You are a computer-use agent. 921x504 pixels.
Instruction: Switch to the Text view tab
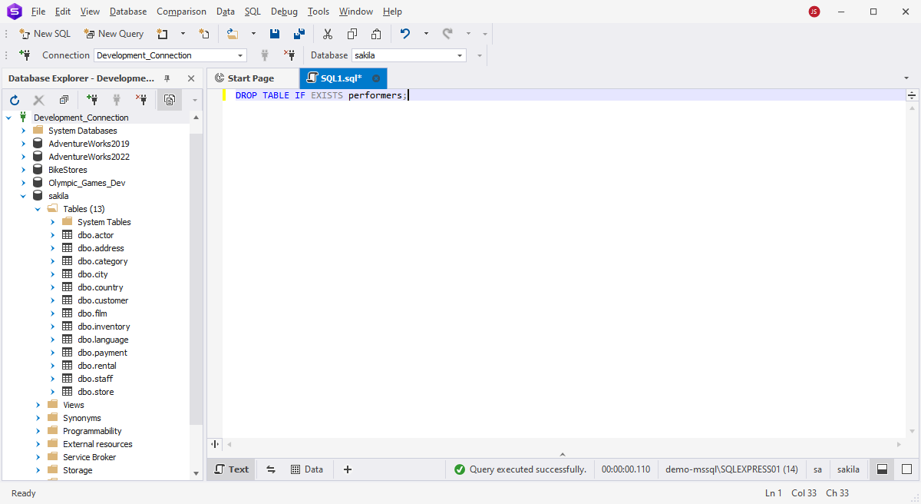(232, 469)
